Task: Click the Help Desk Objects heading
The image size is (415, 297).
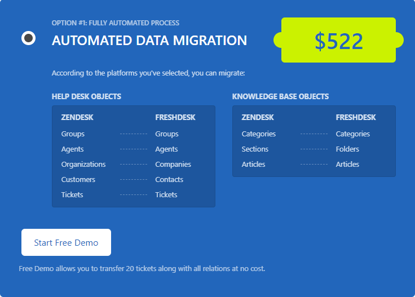Action: pyautogui.click(x=86, y=96)
